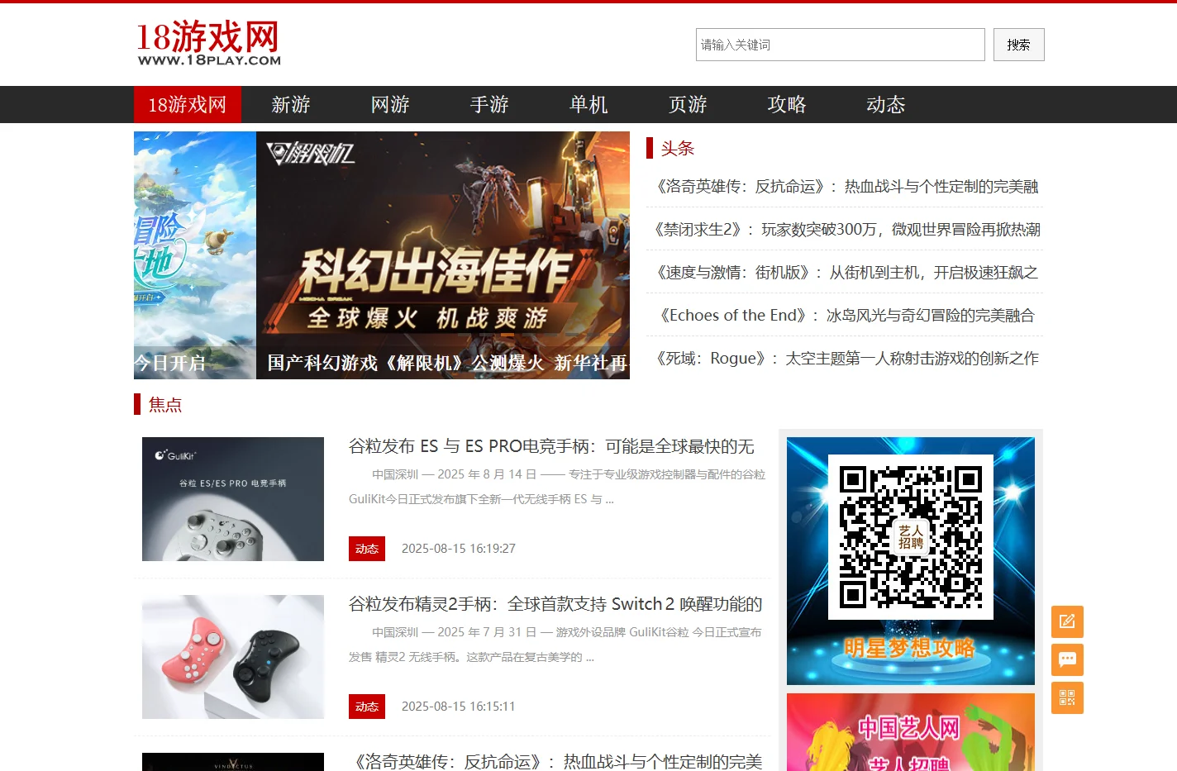Show the orange QR code floating icon
This screenshot has height=771, width=1177.
pos(1067,698)
